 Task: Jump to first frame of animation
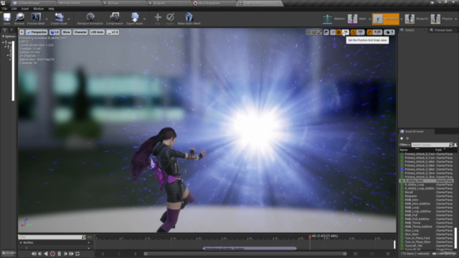click(x=34, y=254)
